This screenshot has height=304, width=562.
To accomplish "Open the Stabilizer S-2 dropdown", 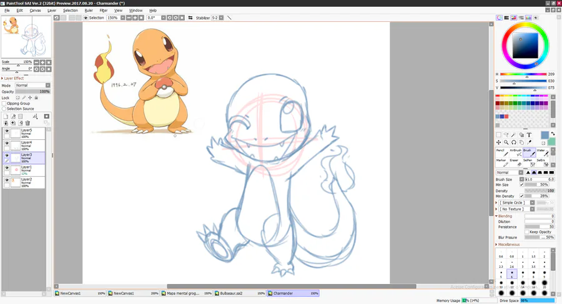I will [221, 17].
